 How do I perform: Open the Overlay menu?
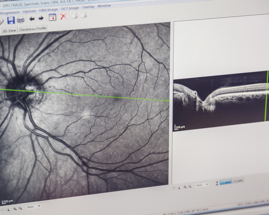click(88, 7)
